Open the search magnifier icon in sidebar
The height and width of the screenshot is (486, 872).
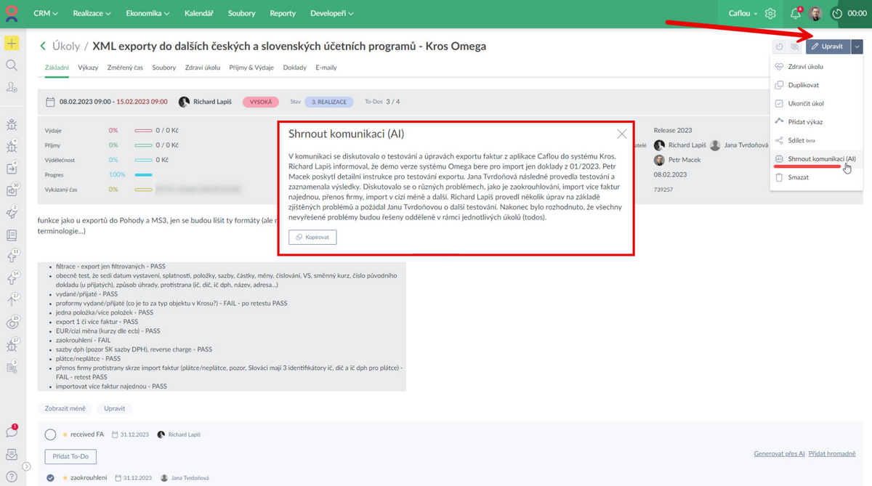(11, 65)
